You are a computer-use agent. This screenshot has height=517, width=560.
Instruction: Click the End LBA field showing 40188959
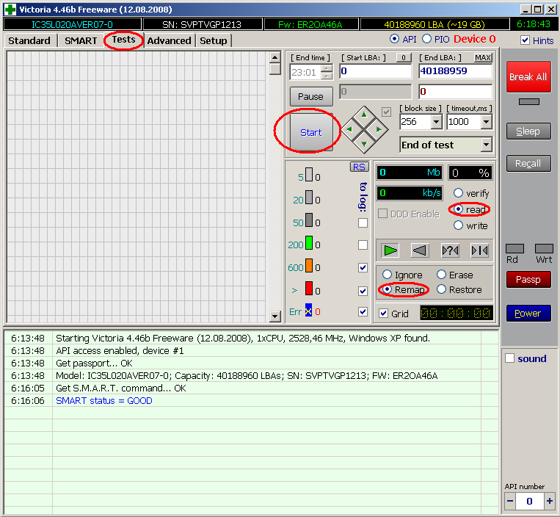pyautogui.click(x=455, y=71)
